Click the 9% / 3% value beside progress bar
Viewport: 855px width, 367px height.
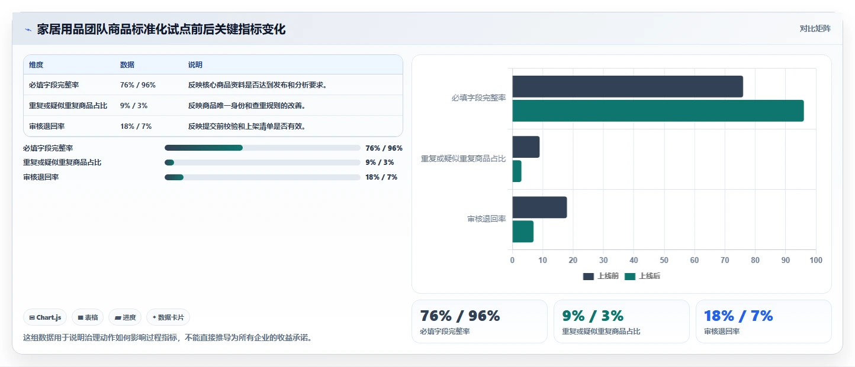click(380, 163)
